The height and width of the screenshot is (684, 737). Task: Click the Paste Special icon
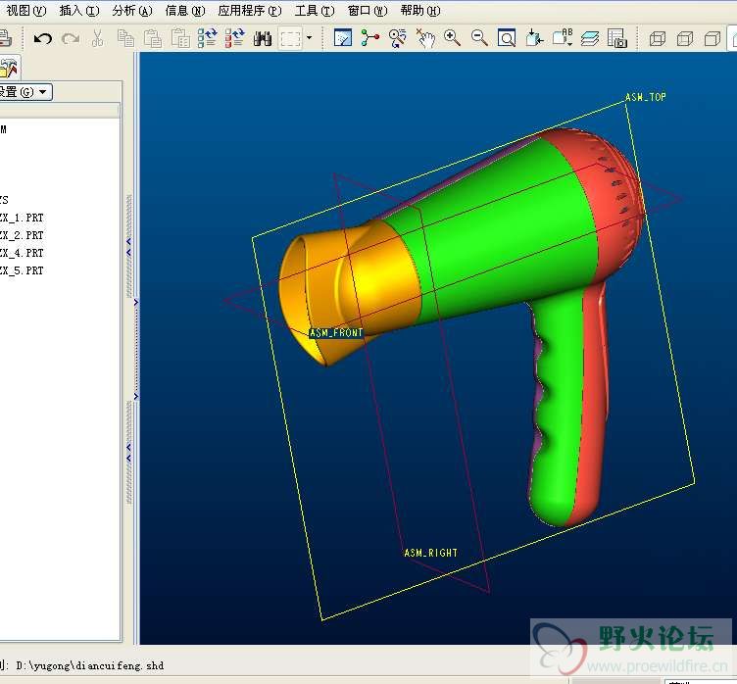[x=180, y=38]
